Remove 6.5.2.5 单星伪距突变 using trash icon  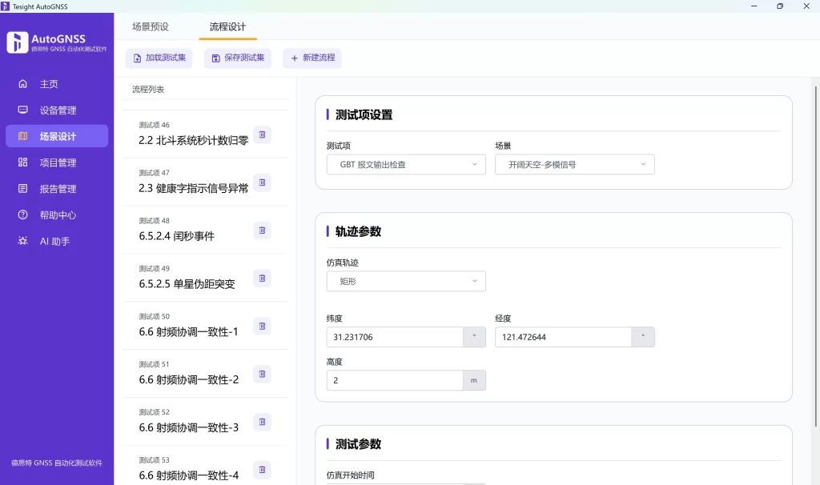coord(262,278)
